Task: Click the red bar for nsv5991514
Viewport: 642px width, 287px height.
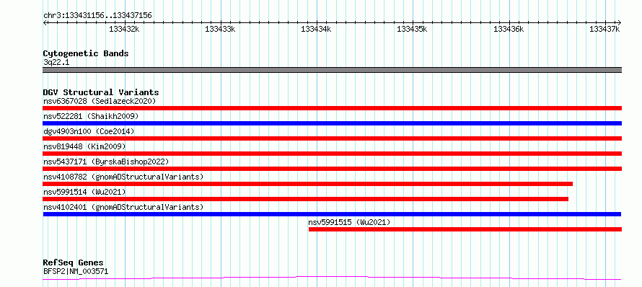Action: click(305, 199)
